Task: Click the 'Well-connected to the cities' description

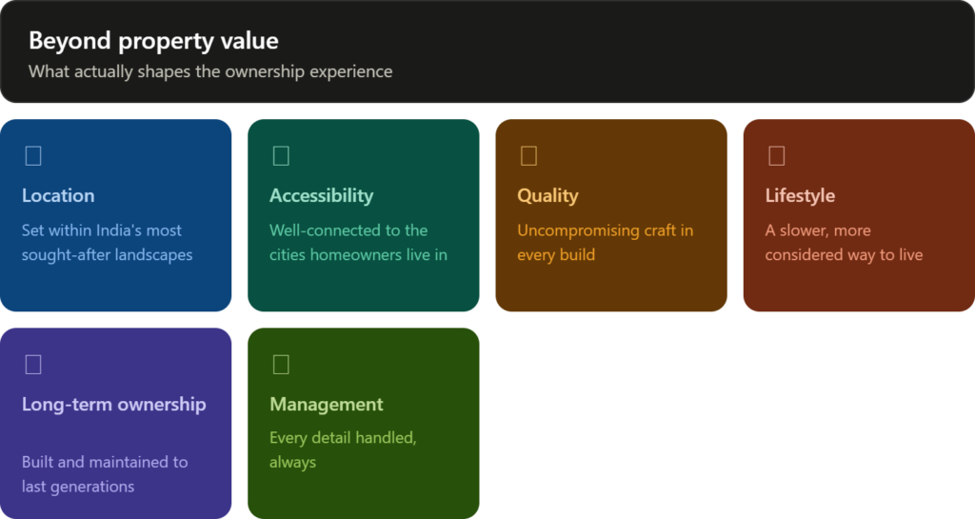Action: (358, 243)
